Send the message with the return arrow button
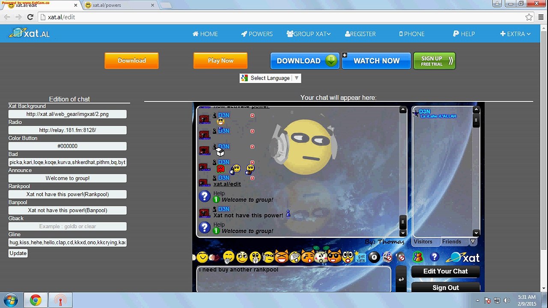This screenshot has height=308, width=548. (x=401, y=279)
